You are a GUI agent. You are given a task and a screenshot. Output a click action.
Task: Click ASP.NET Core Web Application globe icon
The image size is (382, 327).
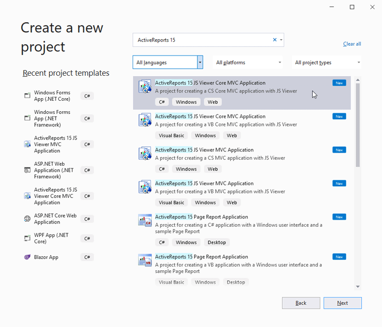pos(27,219)
